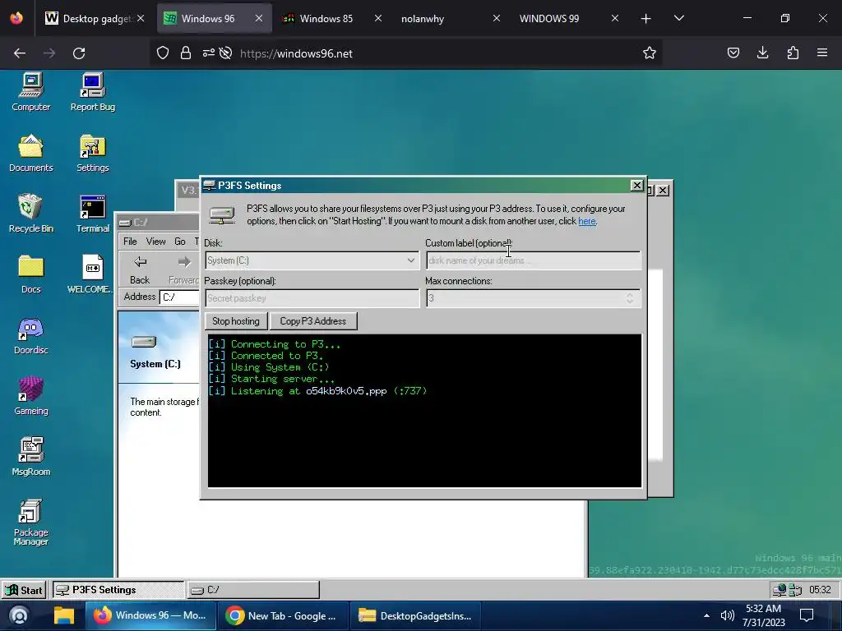Viewport: 842px width, 631px height.
Task: Open DesktopGadgetsIns... folder in host taskbar
Action: point(416,615)
